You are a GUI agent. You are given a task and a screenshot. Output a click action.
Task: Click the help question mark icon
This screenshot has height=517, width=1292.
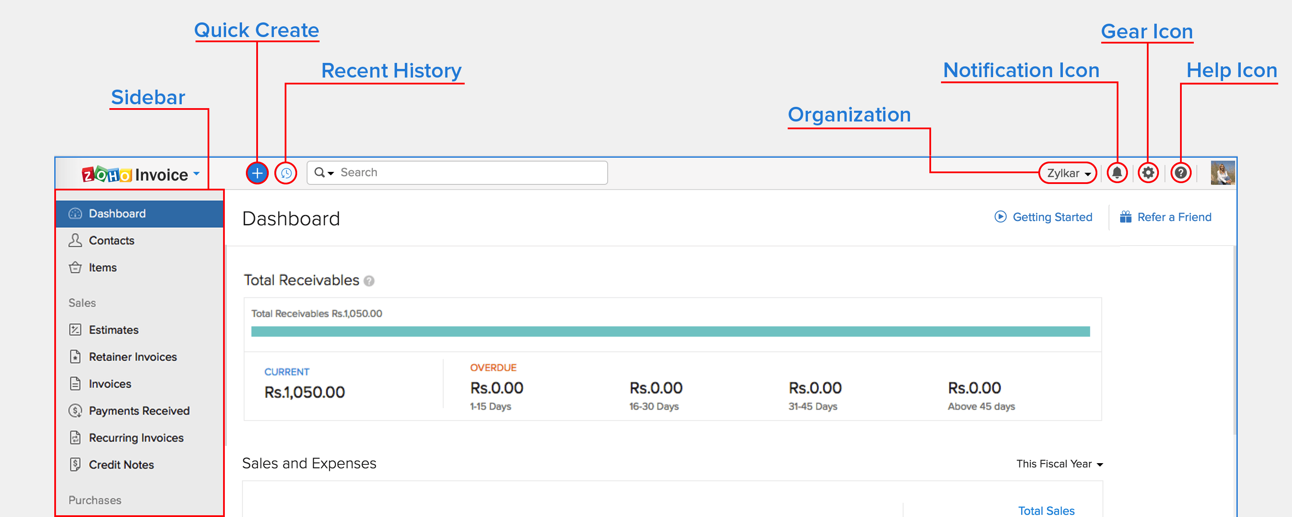(1180, 173)
